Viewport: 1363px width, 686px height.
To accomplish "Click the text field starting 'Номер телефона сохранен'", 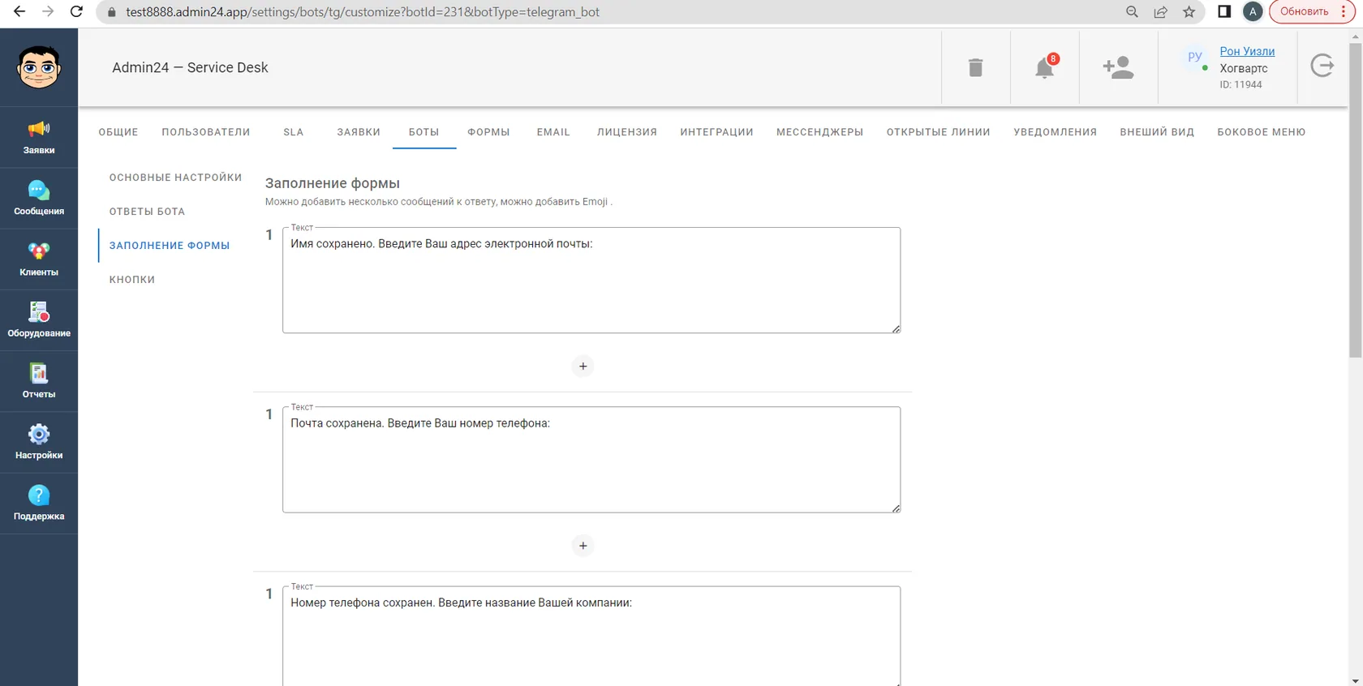I will [591, 637].
